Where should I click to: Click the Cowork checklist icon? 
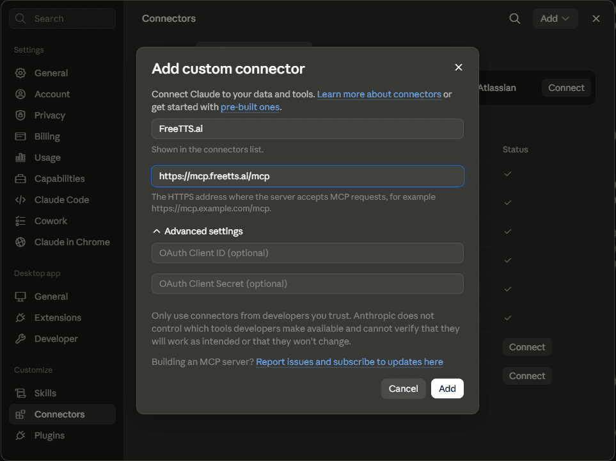pyautogui.click(x=20, y=221)
